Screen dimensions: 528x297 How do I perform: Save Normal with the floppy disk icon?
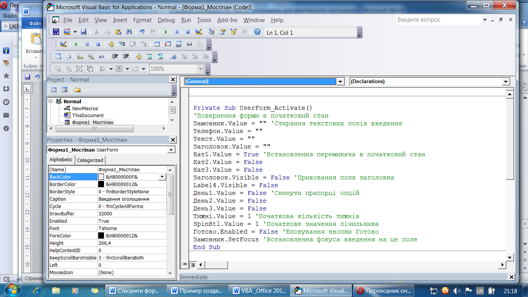coord(83,32)
